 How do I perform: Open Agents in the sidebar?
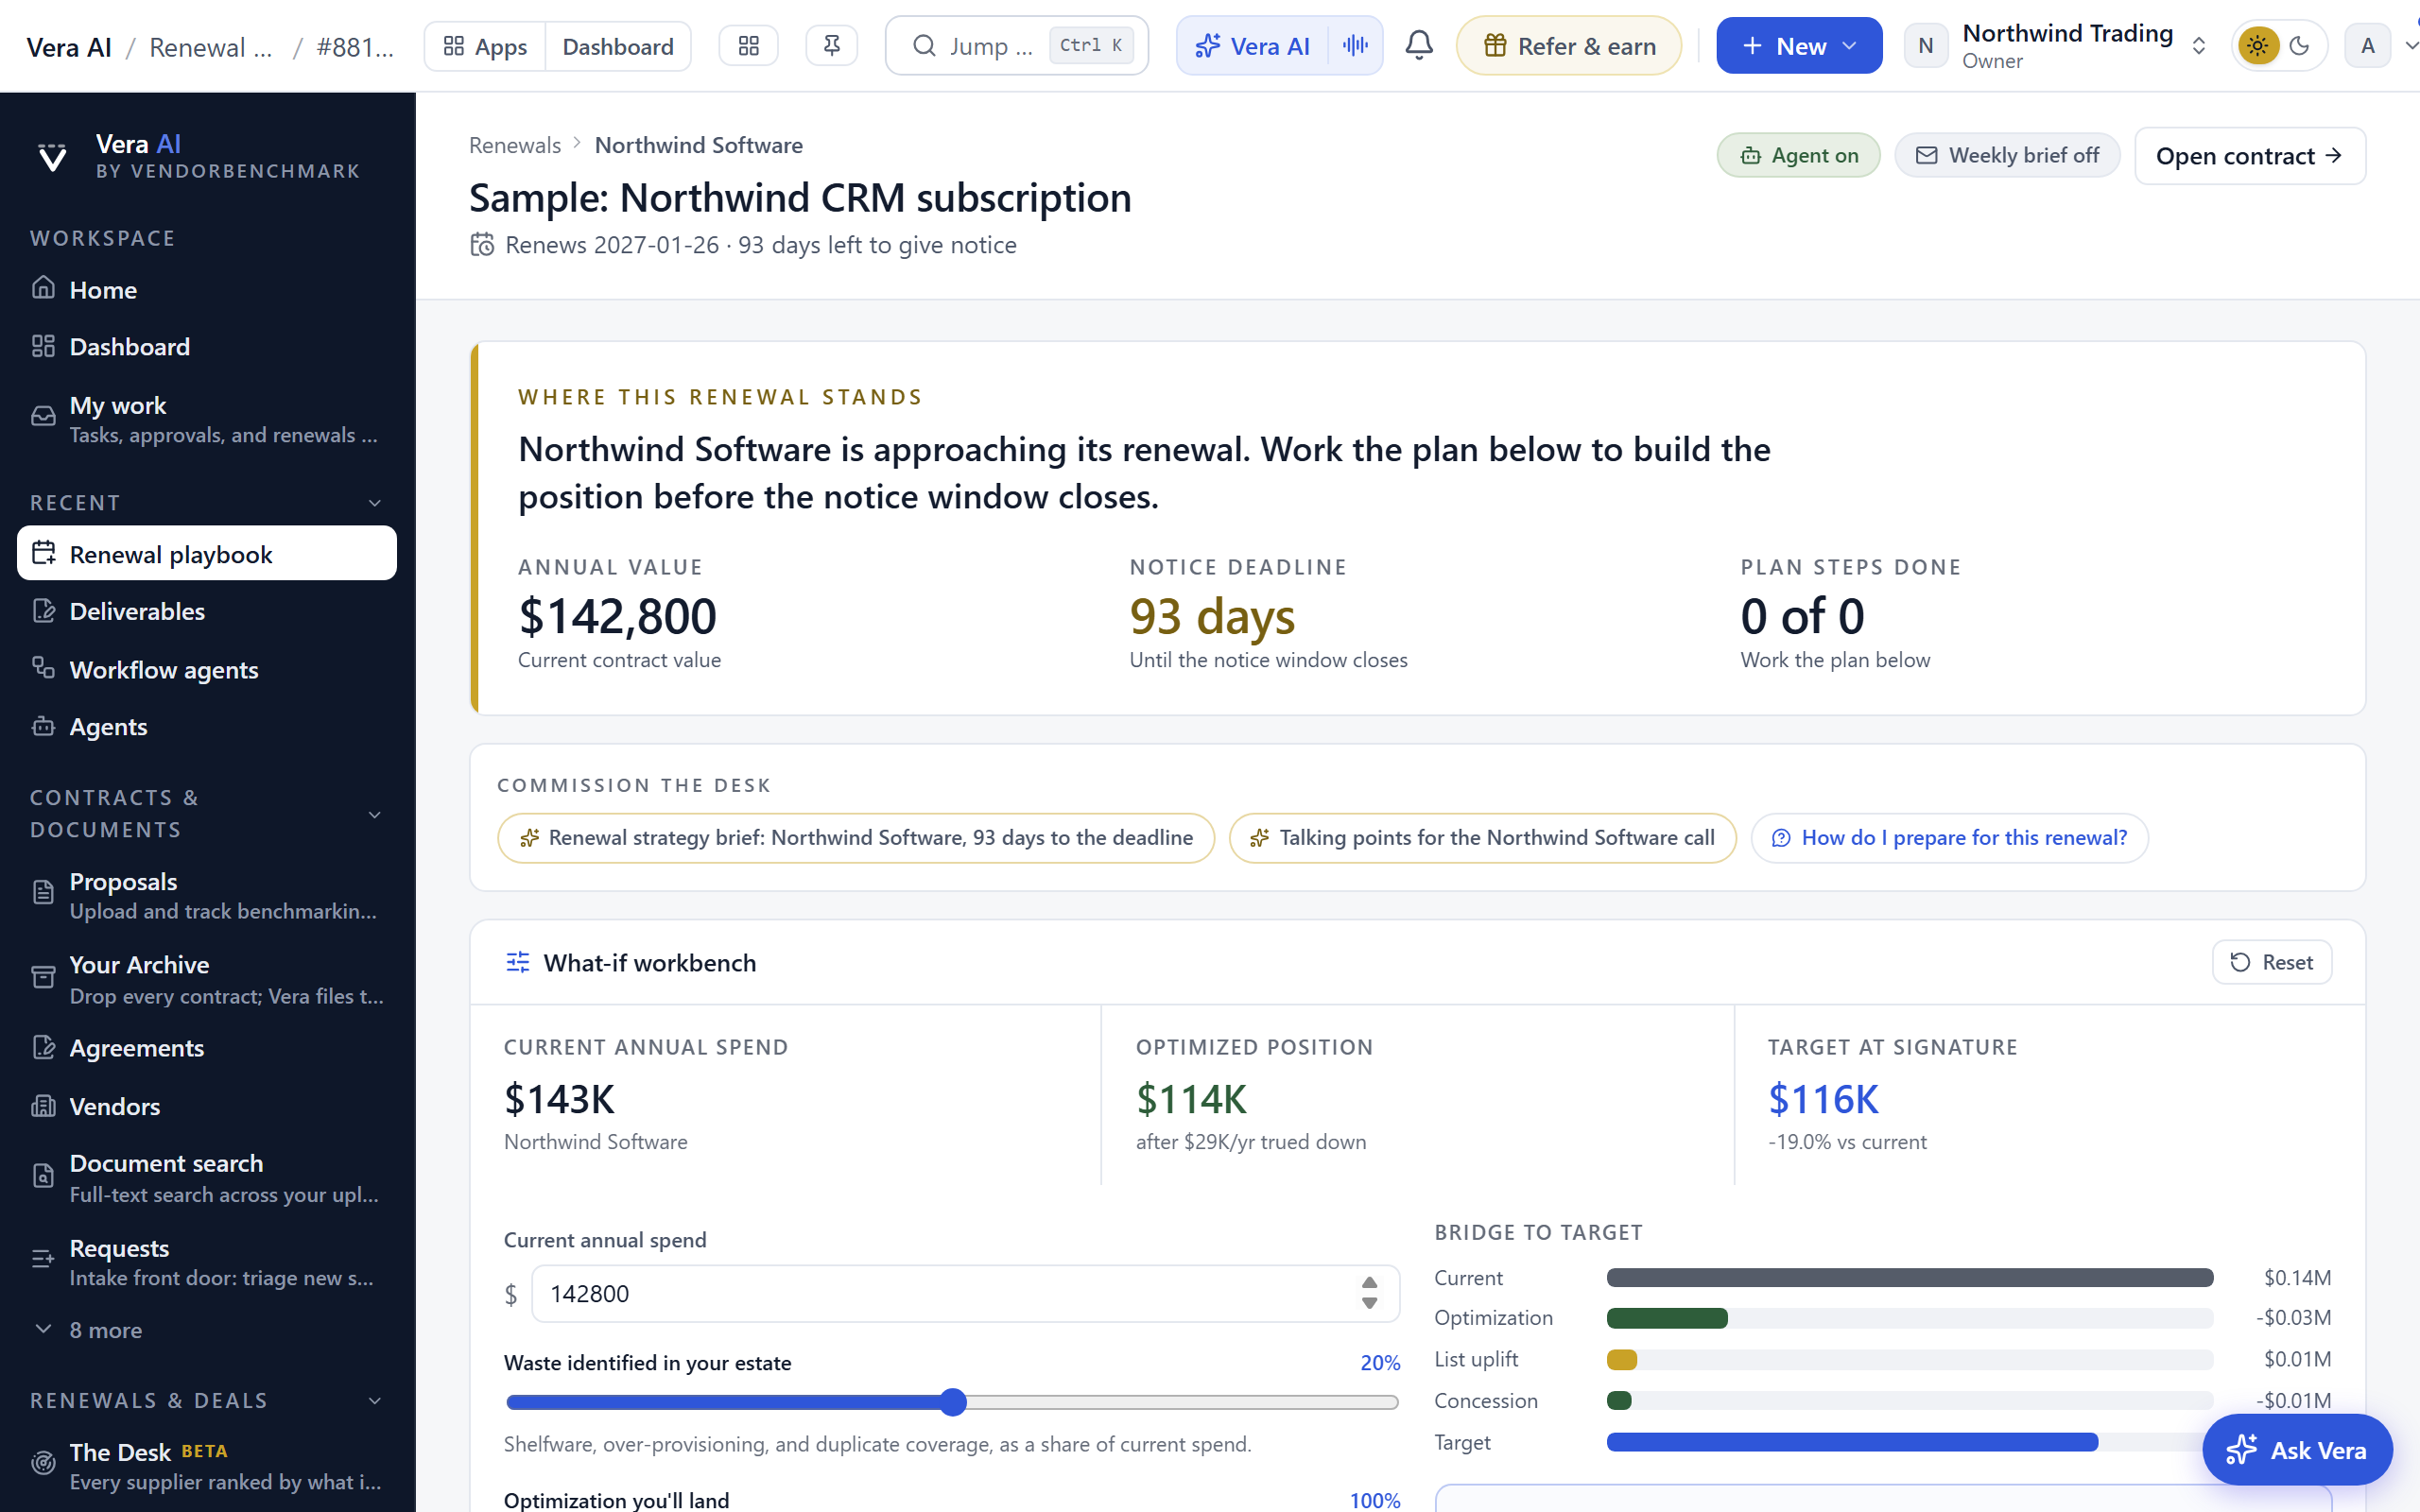207,727
